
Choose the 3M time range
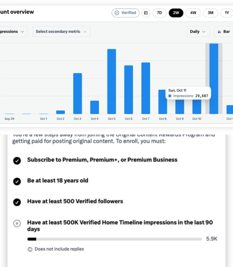[210, 13]
